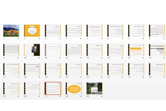
Task: Select slide 4 thumbnail
Action: [x=74, y=31]
